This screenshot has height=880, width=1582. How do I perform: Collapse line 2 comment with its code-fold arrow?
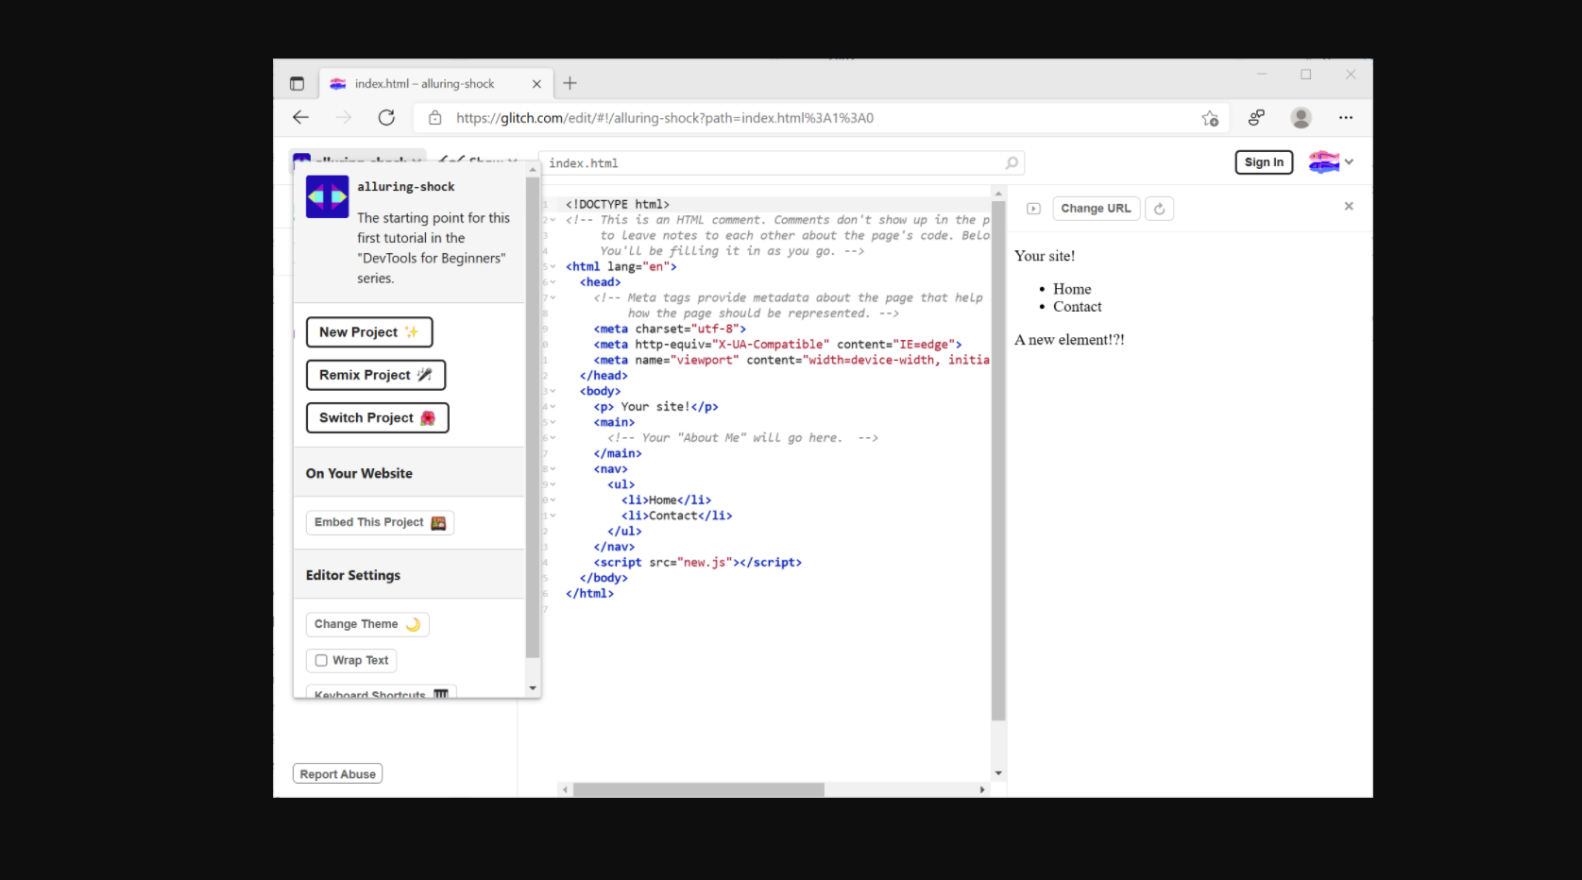[x=553, y=218]
